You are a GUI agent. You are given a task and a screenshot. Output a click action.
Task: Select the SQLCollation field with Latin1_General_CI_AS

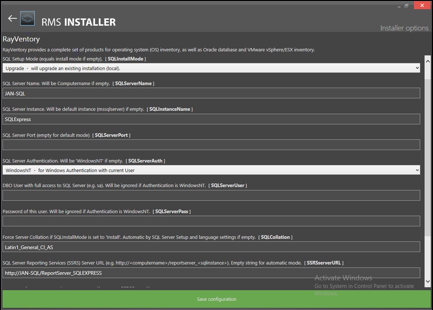tap(211, 247)
